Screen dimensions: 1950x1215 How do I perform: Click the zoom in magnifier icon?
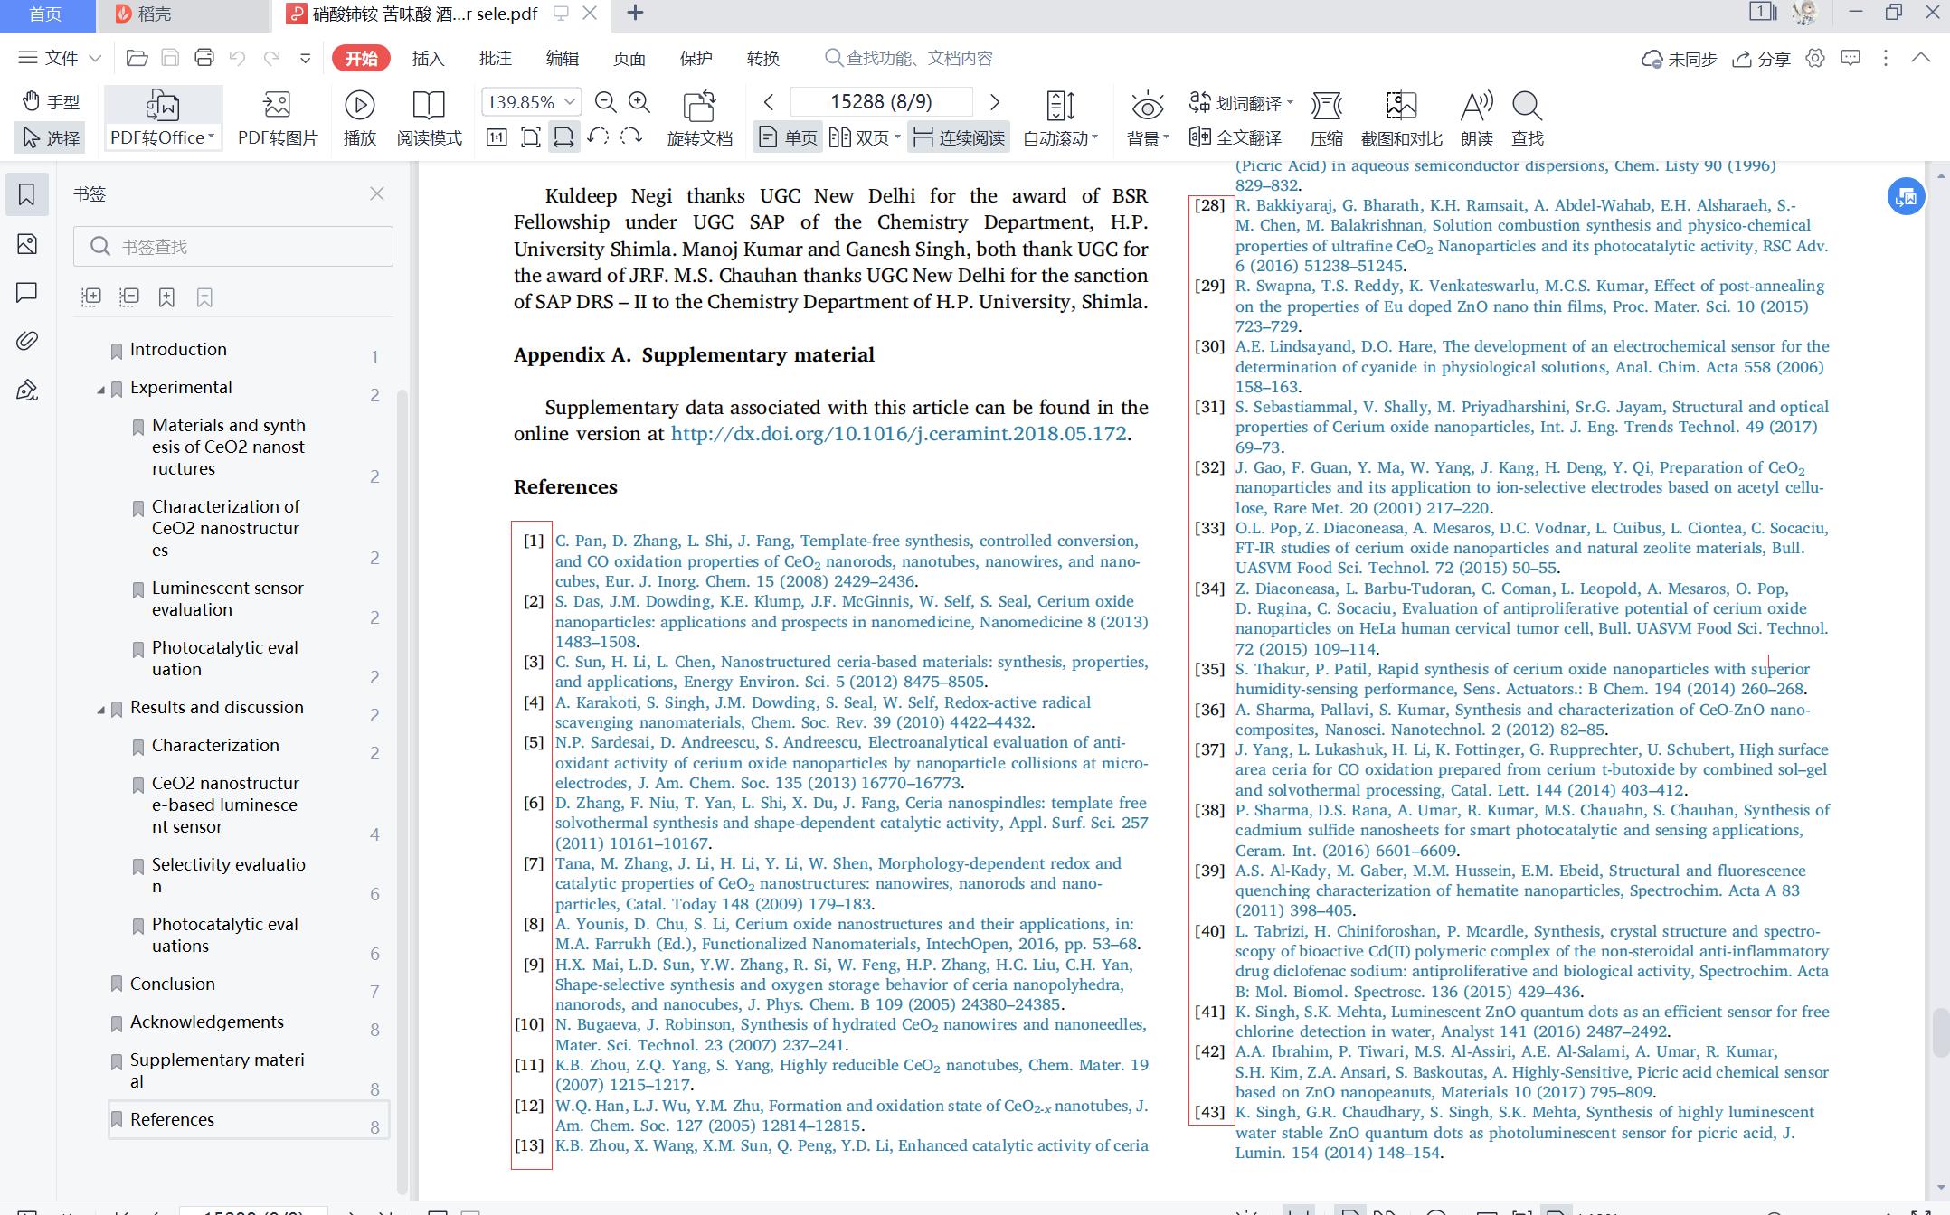click(x=639, y=102)
